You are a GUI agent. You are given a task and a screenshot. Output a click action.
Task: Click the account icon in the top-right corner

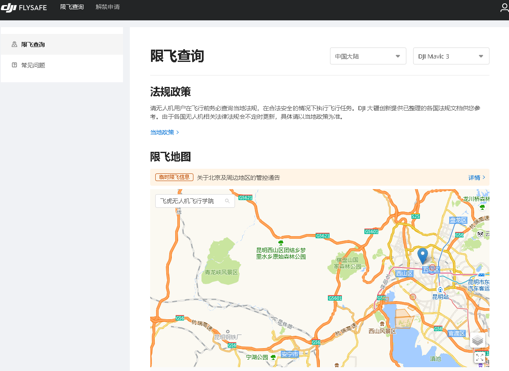[x=504, y=7]
